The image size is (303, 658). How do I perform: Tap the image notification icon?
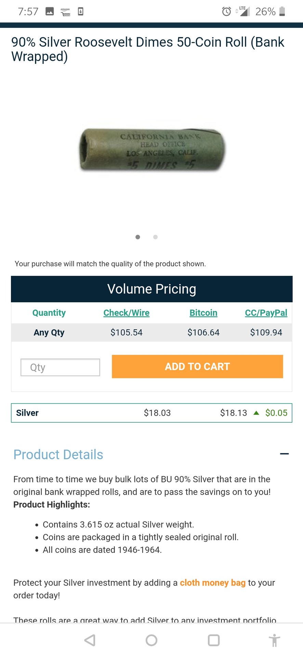pyautogui.click(x=50, y=11)
